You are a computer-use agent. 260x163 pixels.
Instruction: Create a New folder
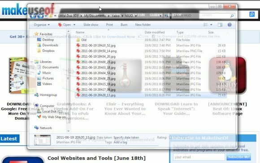pos(143,25)
